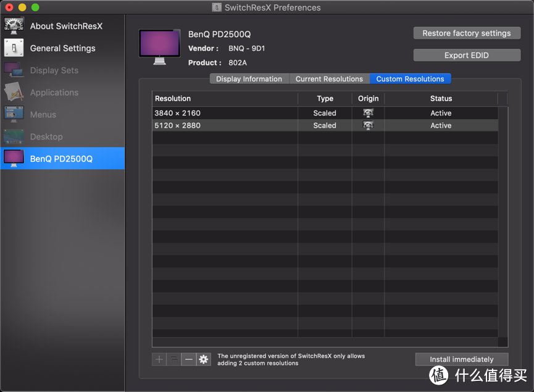Click the origin icon of 3840 × 2160 row
Screen dimensions: 534x392
coord(368,113)
